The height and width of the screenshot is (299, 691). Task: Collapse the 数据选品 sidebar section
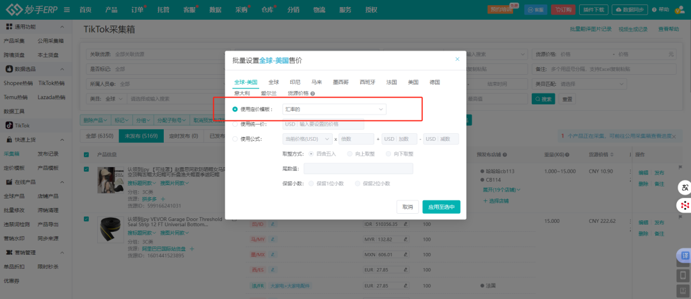(61, 69)
